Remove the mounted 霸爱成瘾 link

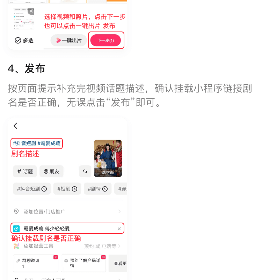click(119, 229)
